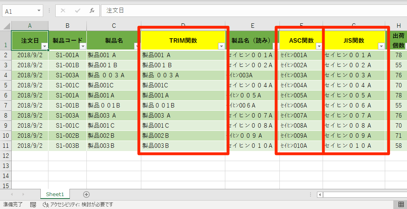The image size is (407, 209).
Task: Click the horizontal scrollbar left arrow
Action: 320,195
